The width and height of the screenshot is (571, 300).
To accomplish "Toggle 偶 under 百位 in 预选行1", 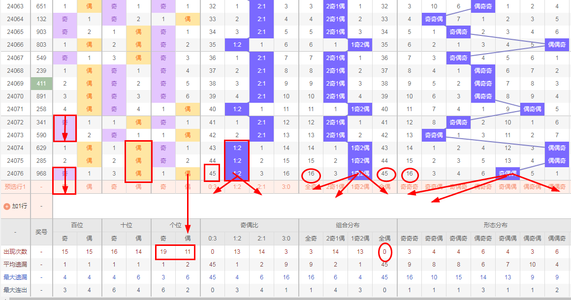I will point(89,186).
